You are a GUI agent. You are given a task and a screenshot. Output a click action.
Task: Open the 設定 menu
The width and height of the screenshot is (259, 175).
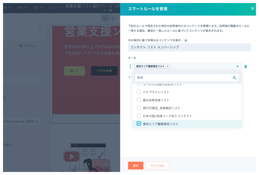(x=38, y=7)
